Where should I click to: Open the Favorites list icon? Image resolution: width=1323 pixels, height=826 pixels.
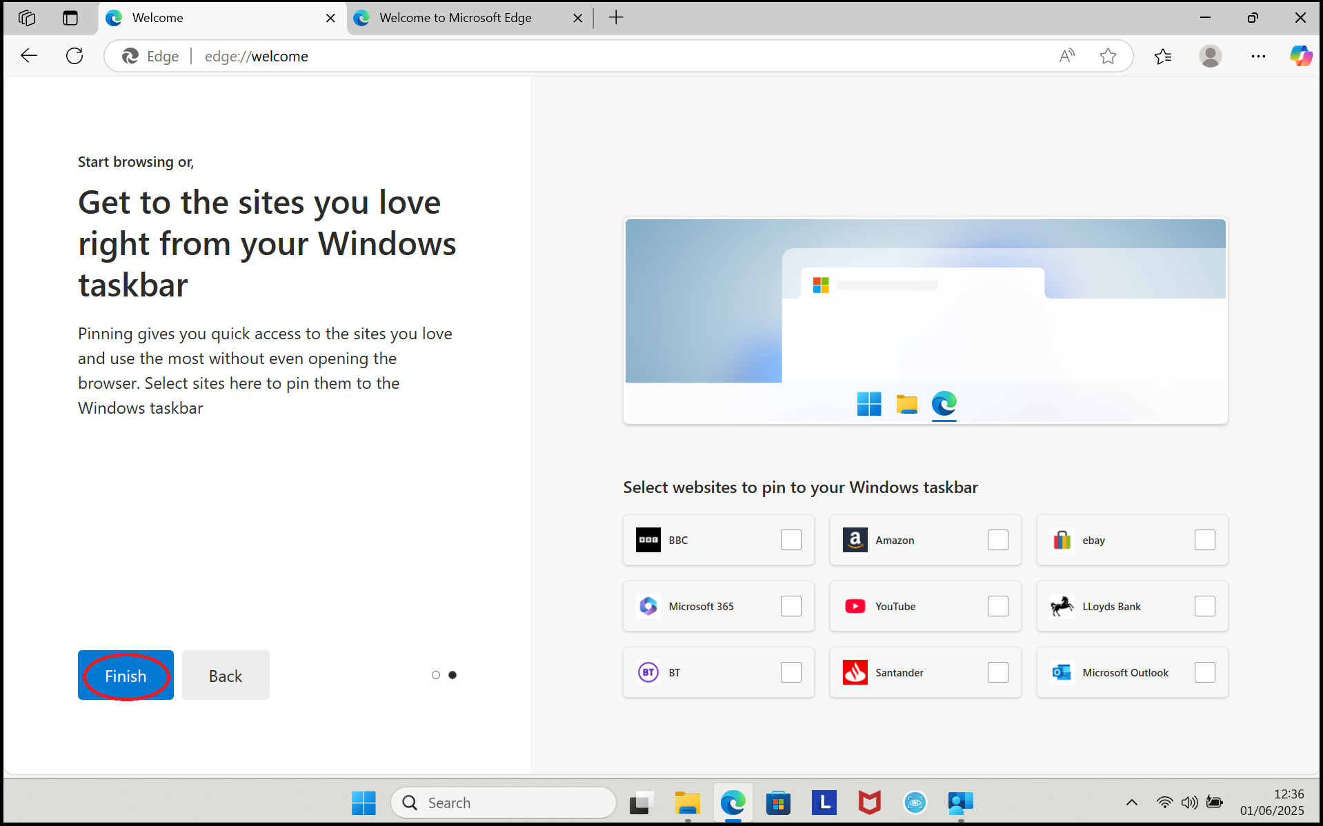pyautogui.click(x=1163, y=56)
